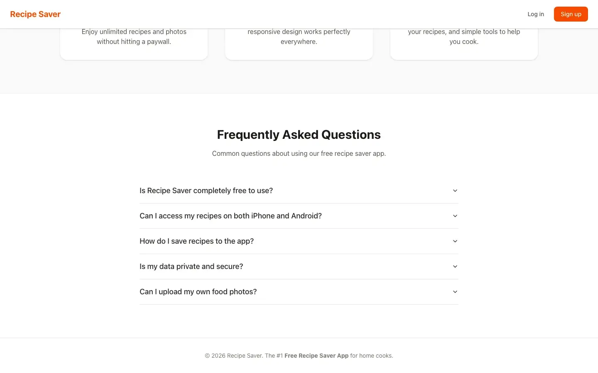The image size is (598, 373).
Task: Click the FAQ section subtitle text
Action: [x=299, y=153]
